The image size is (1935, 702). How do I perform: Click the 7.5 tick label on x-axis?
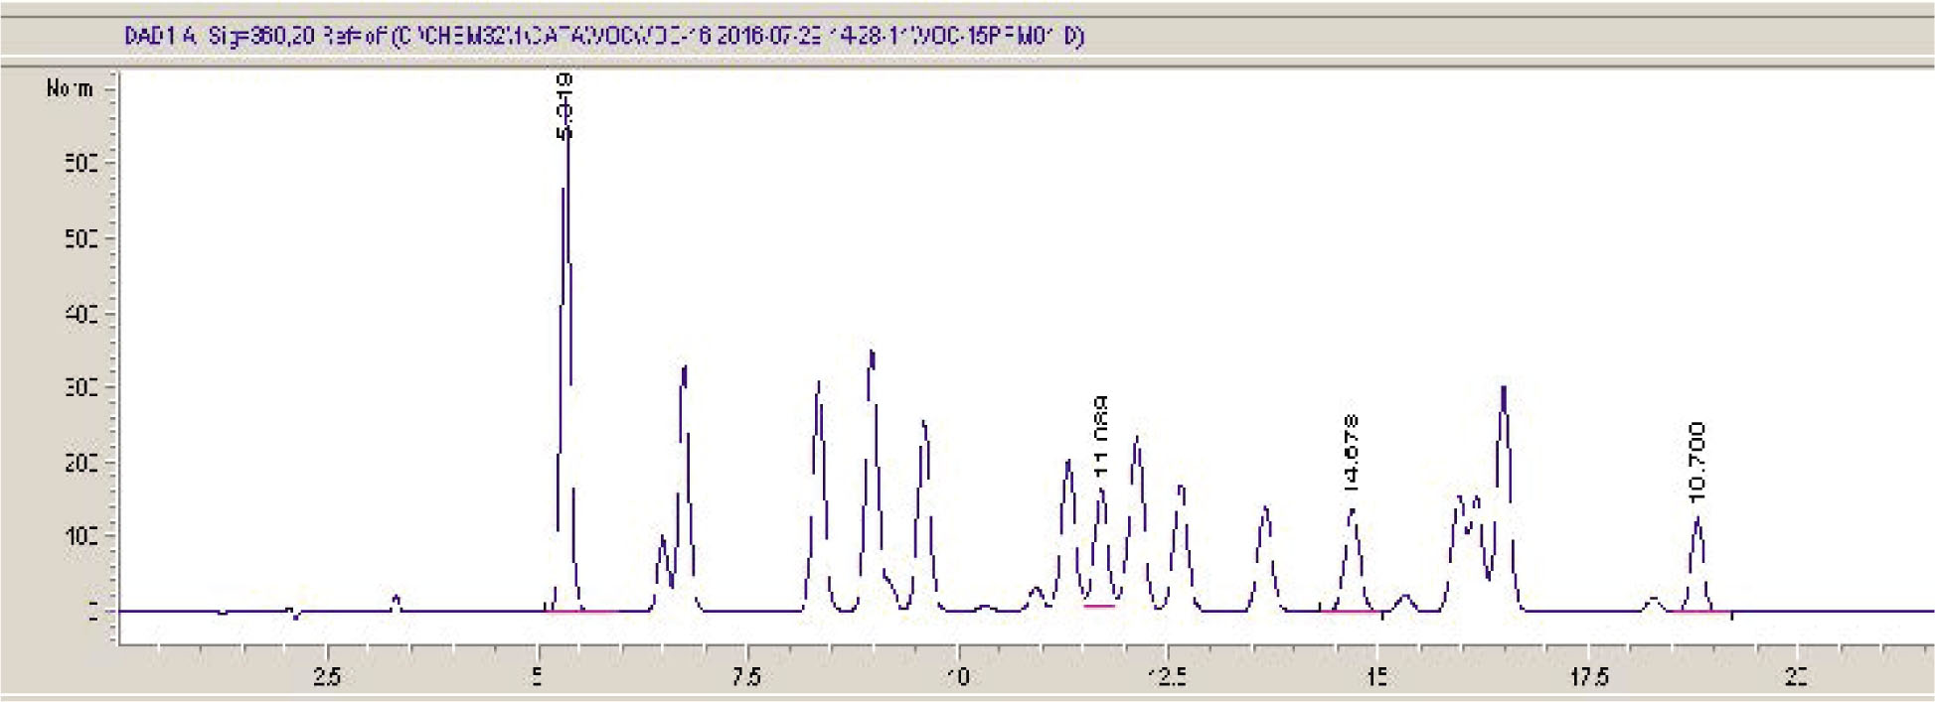pos(746,677)
